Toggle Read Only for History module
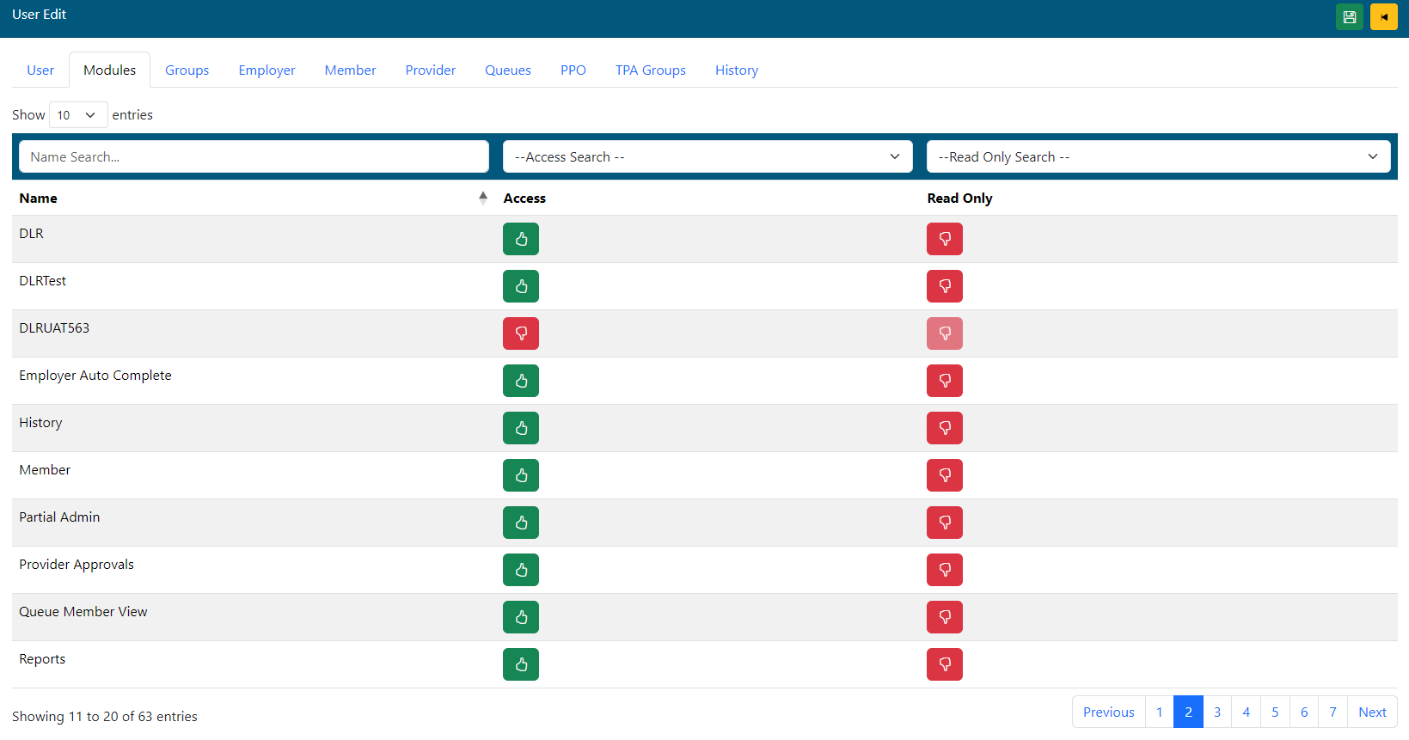Viewport: 1409px width, 740px height. pos(944,428)
